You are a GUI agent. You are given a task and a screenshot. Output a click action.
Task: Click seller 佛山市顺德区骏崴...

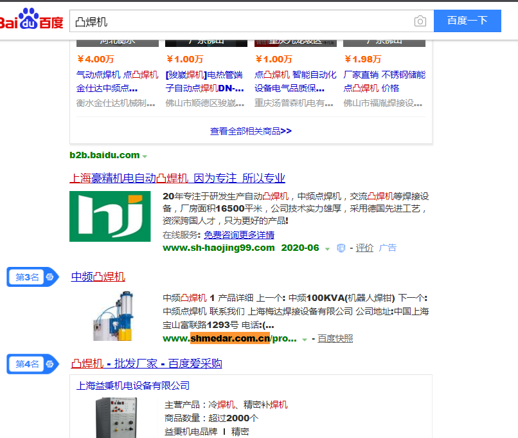(x=205, y=103)
